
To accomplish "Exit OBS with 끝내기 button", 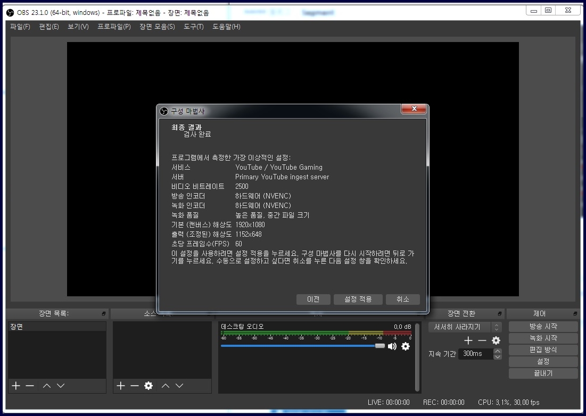I will pyautogui.click(x=543, y=373).
